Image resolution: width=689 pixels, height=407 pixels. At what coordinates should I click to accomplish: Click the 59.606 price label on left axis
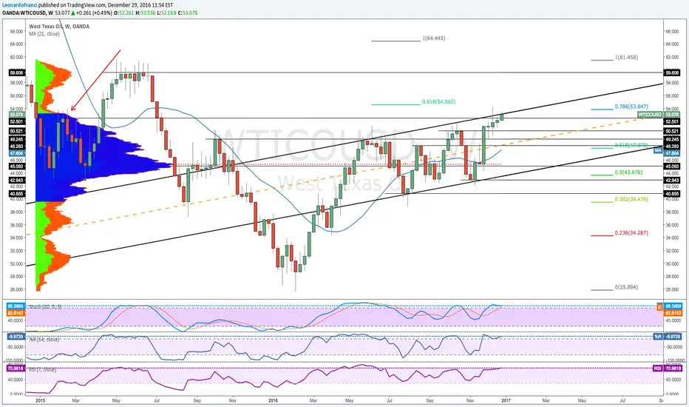click(16, 73)
